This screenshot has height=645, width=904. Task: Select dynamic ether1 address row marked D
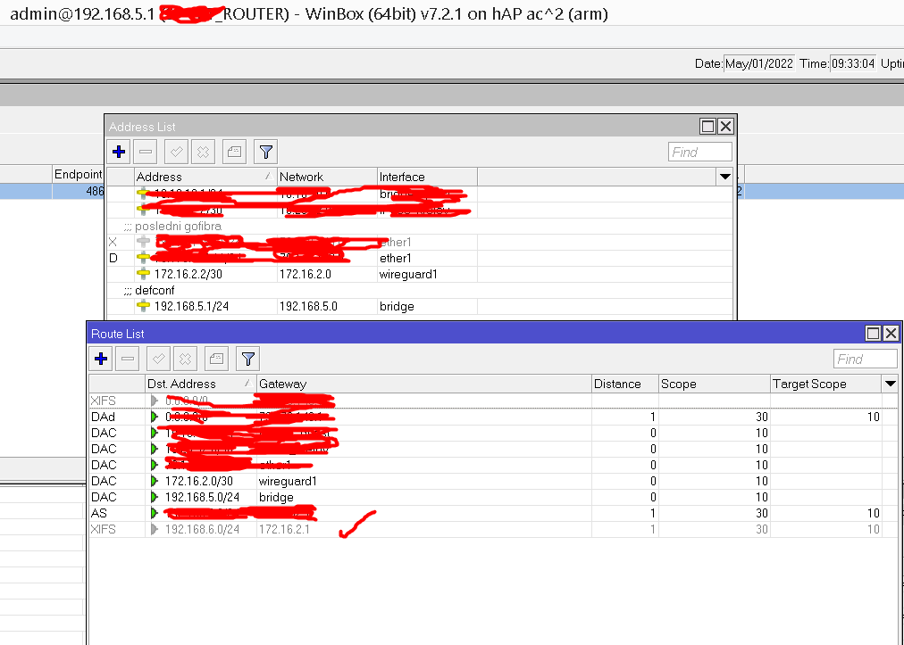point(419,258)
